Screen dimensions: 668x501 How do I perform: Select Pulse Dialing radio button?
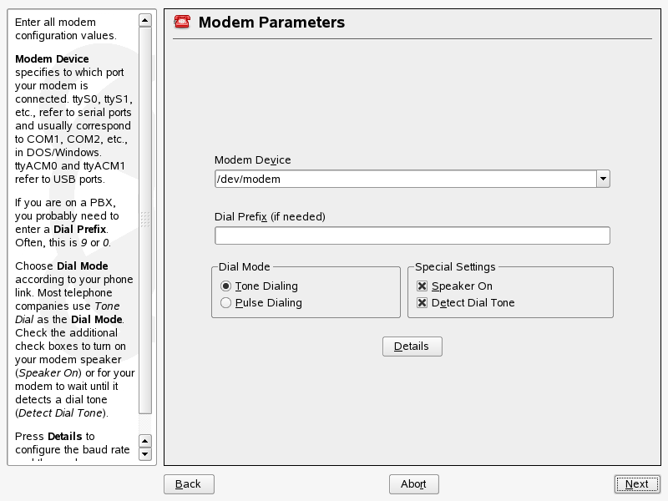coord(226,303)
